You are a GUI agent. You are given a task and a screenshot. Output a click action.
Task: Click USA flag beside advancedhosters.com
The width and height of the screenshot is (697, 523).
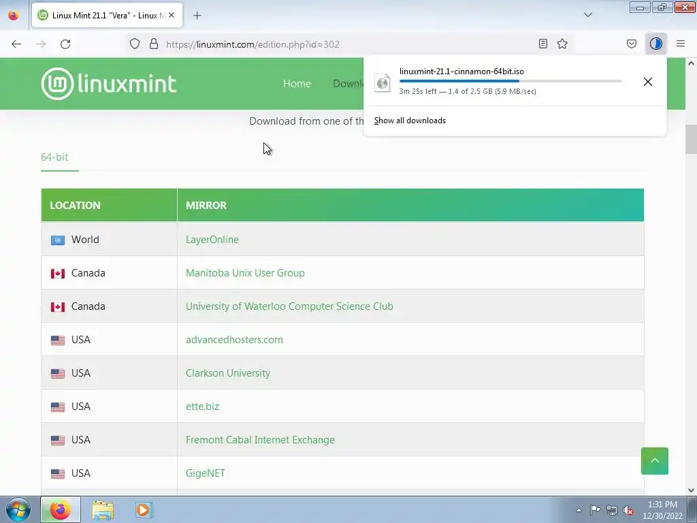[58, 340]
